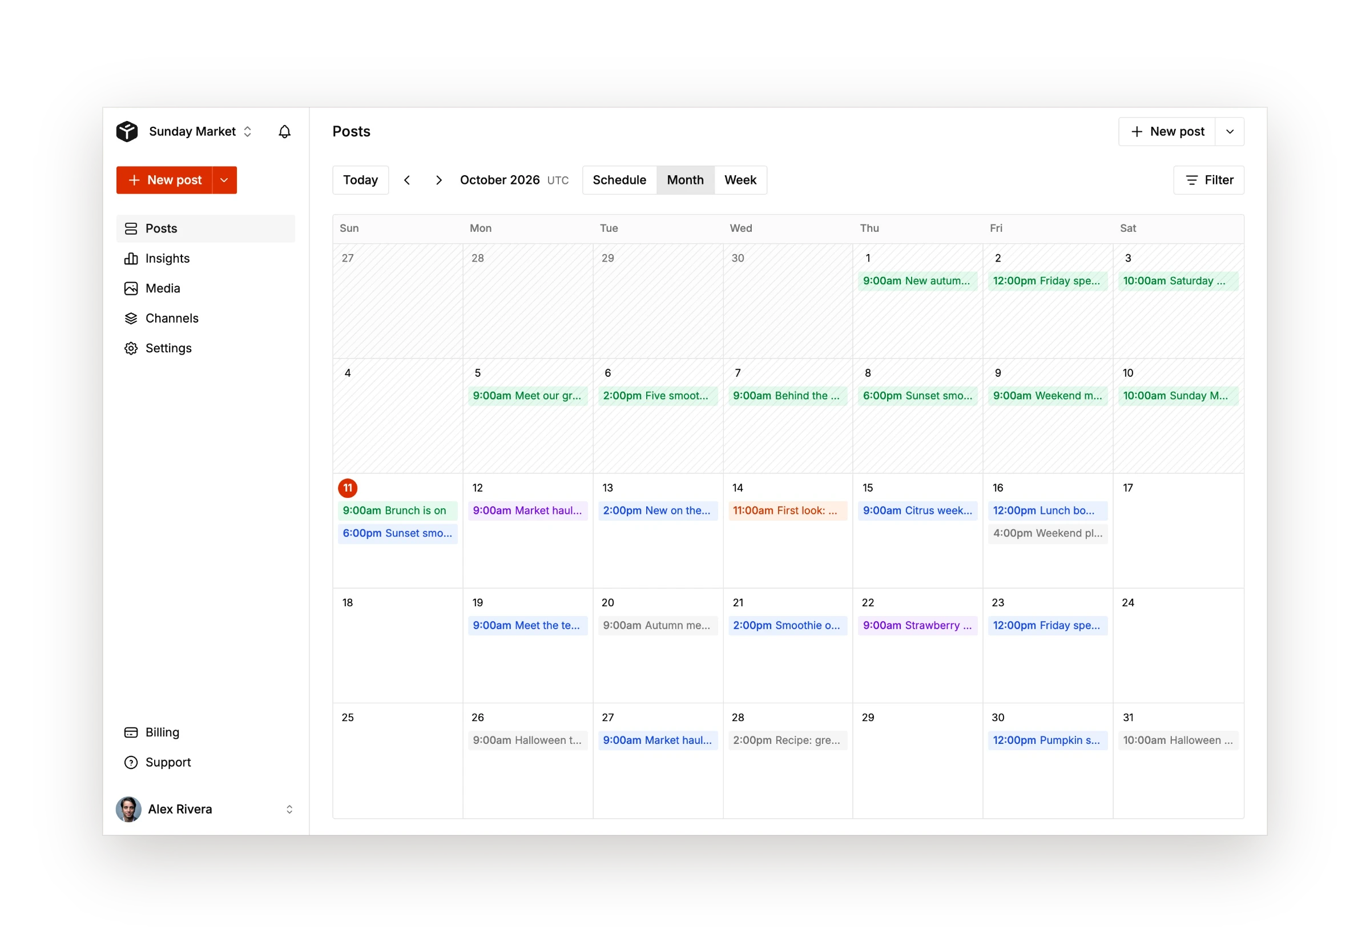
Task: Open the Filter button
Action: point(1209,180)
